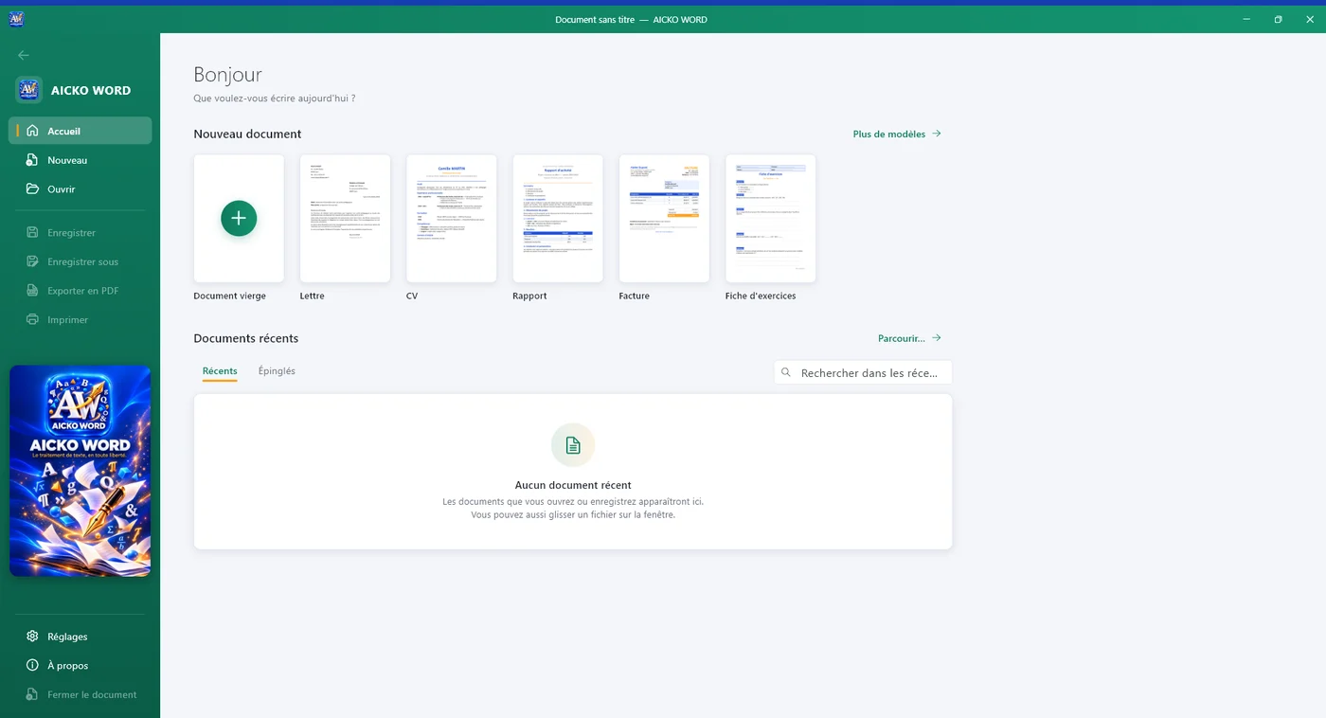The height and width of the screenshot is (718, 1326).
Task: Click the Enregistrer save icon
Action: [x=32, y=232]
